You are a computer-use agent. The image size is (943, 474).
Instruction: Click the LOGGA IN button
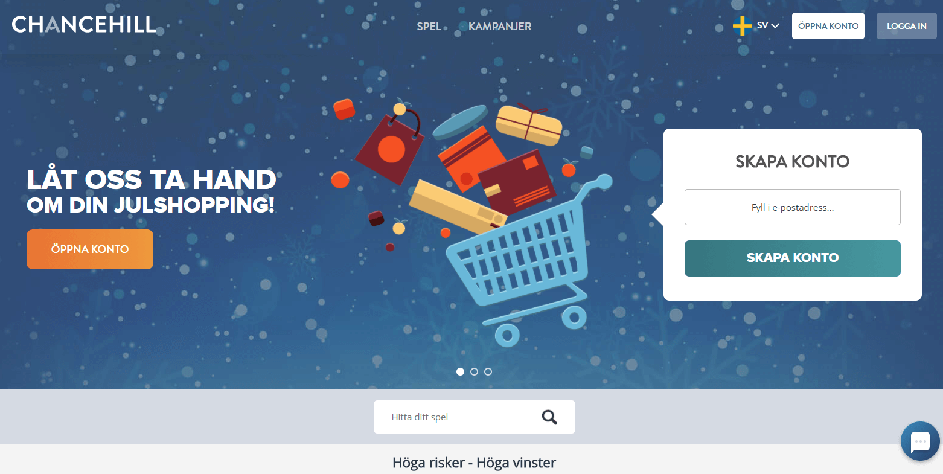click(x=906, y=26)
